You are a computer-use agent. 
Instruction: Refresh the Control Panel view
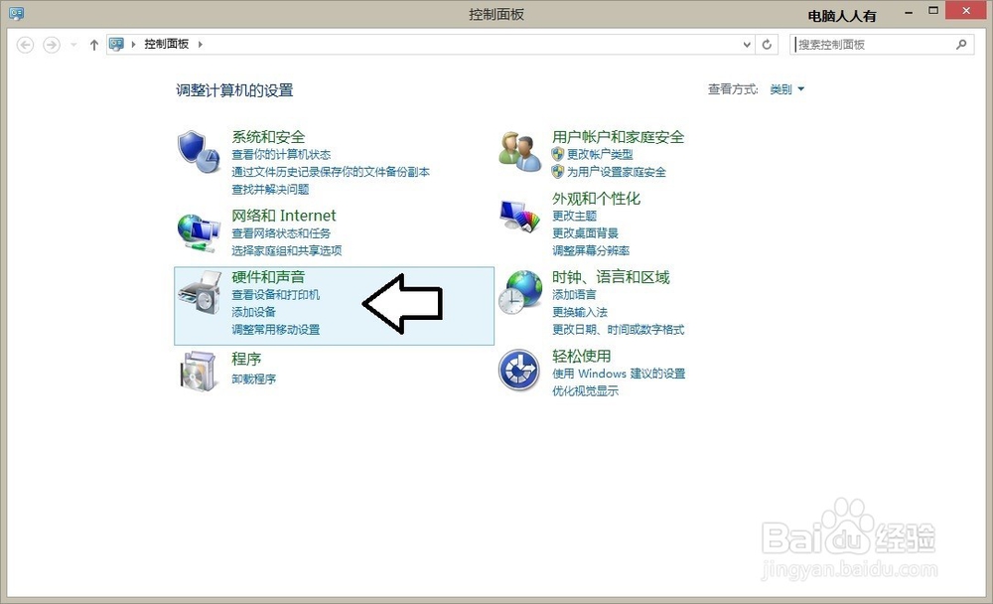(767, 45)
